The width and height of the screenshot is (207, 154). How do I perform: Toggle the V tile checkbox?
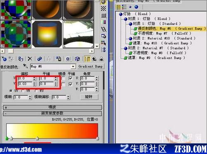[x=71, y=84]
